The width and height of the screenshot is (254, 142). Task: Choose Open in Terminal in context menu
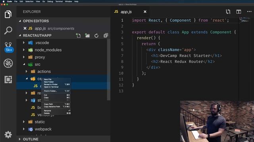click(56, 87)
